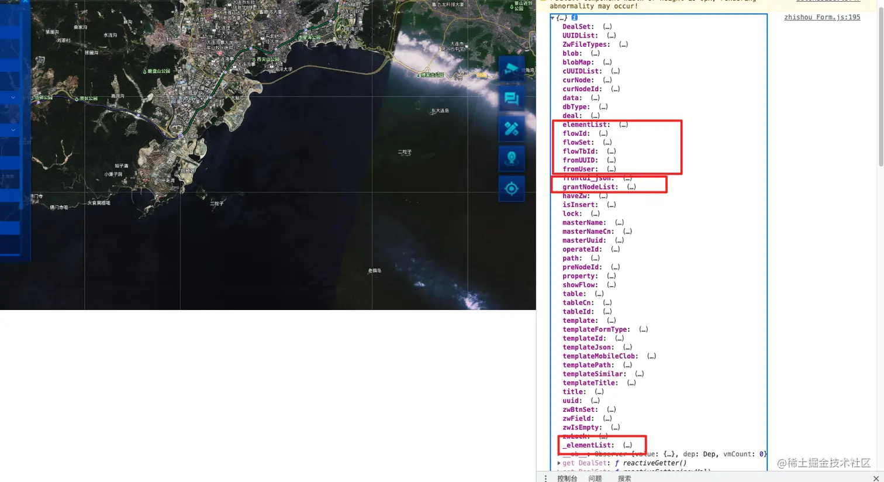Switch to the 问题 drawer tab
This screenshot has width=884, height=482.
tap(595, 478)
